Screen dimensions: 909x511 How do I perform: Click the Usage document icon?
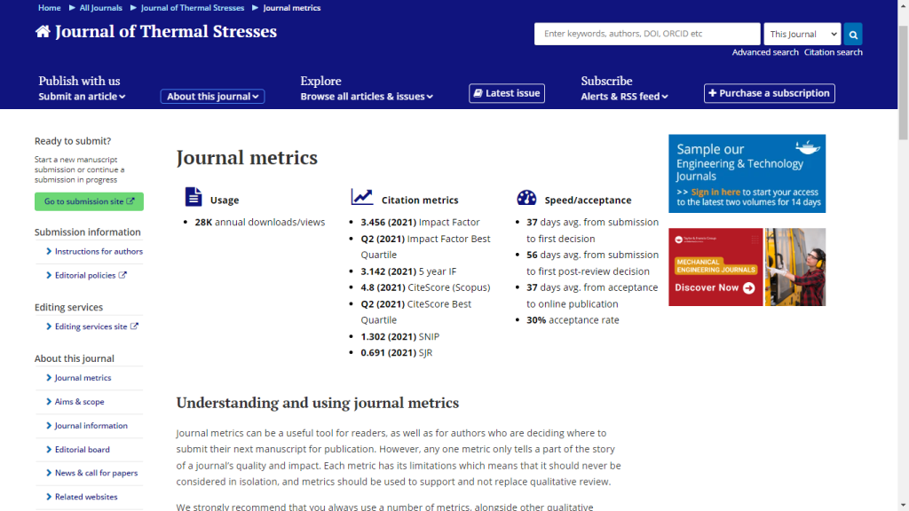coord(194,197)
